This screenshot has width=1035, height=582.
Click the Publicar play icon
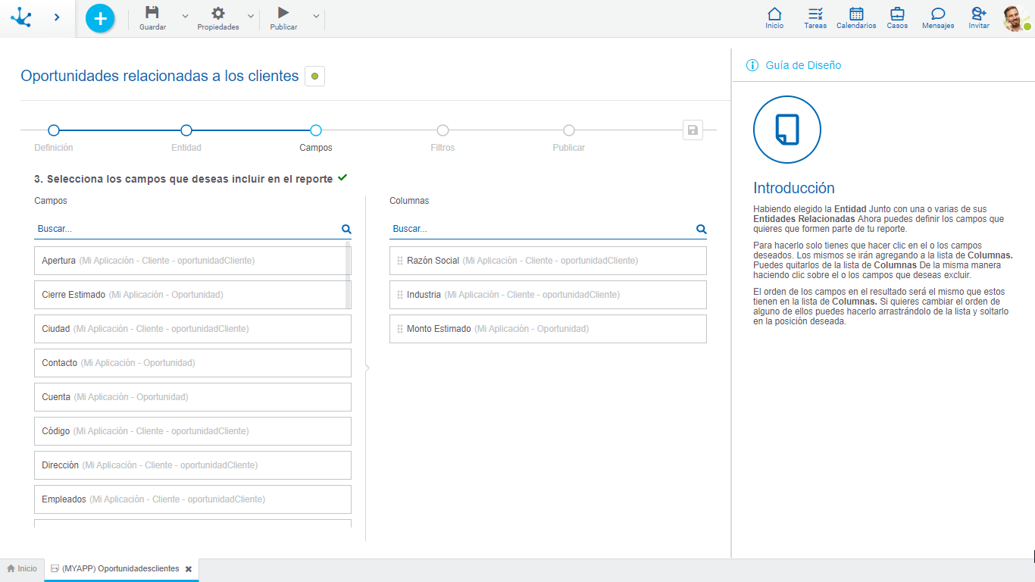click(283, 13)
